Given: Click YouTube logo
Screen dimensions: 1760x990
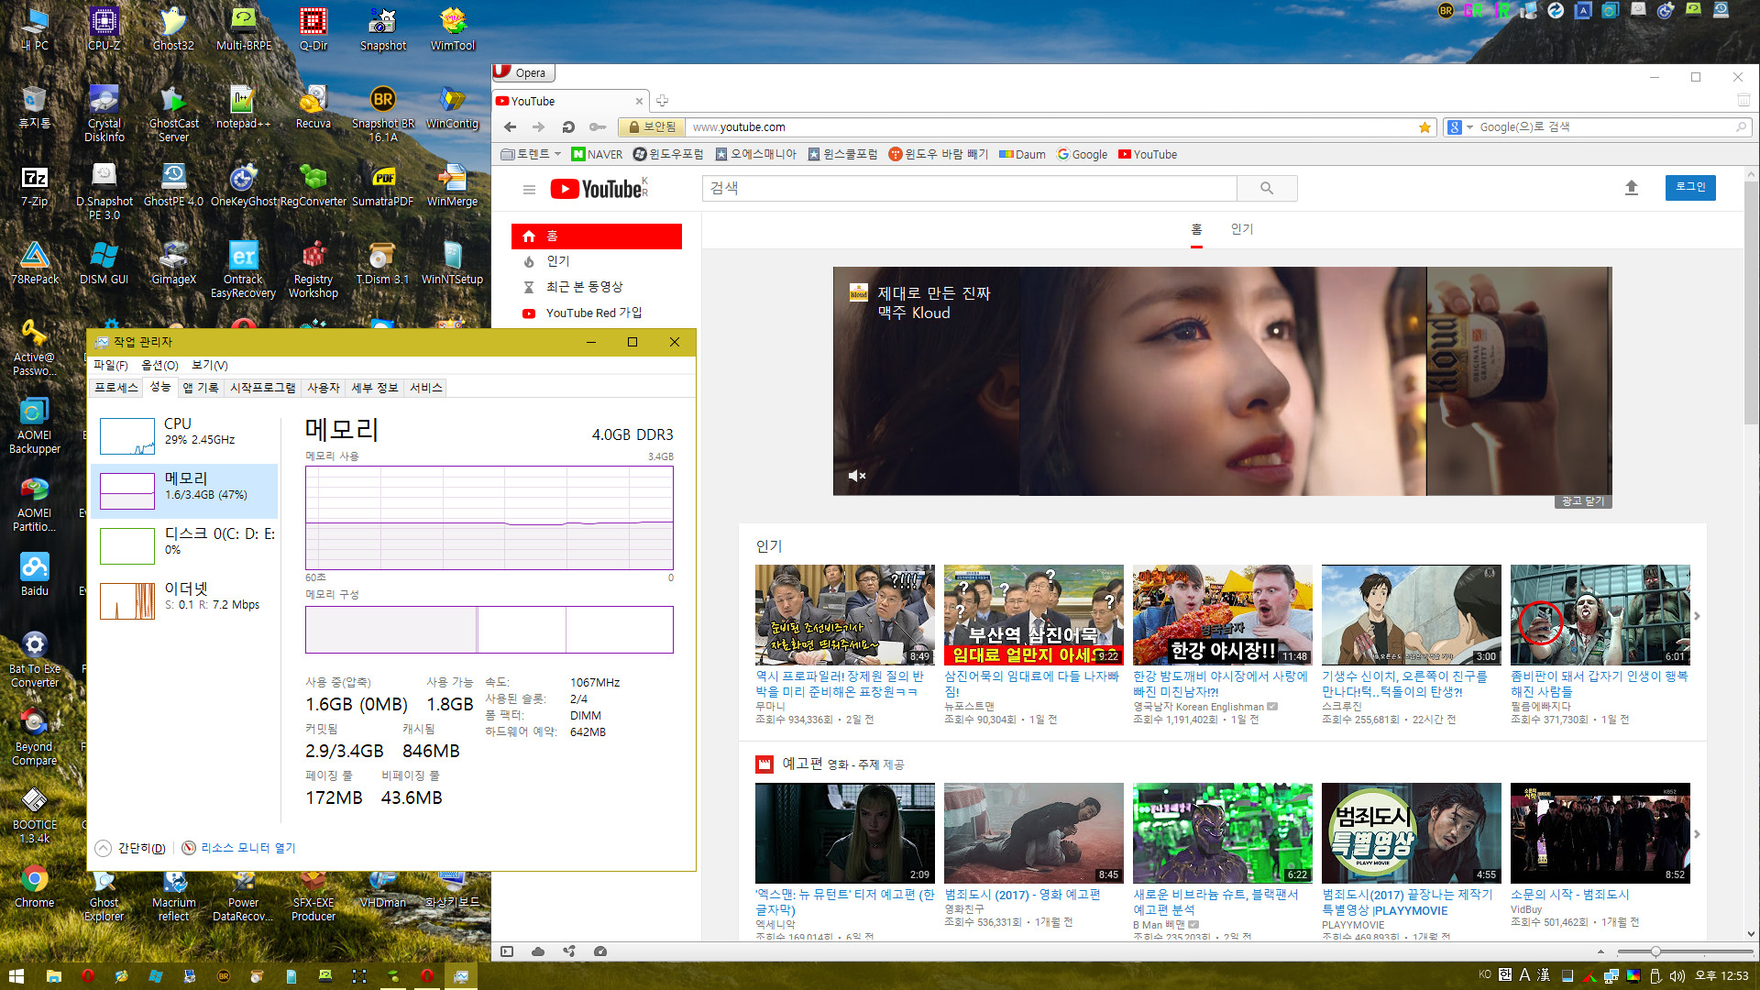Looking at the screenshot, I should [599, 189].
